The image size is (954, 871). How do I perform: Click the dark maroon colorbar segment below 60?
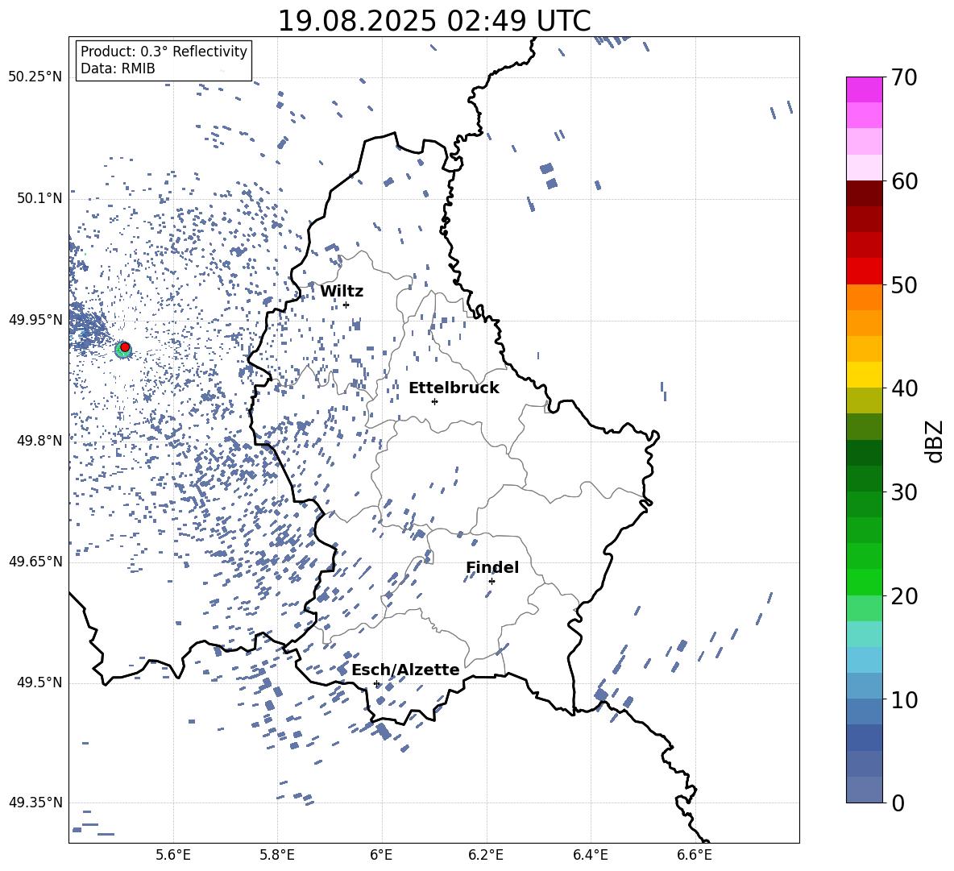(x=865, y=193)
